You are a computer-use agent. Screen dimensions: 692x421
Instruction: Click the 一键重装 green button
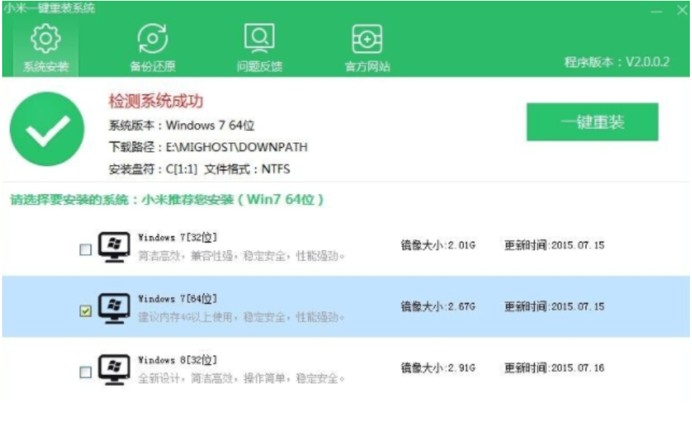(x=594, y=121)
